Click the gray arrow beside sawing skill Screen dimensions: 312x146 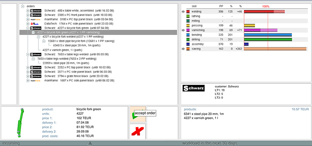coord(183,49)
